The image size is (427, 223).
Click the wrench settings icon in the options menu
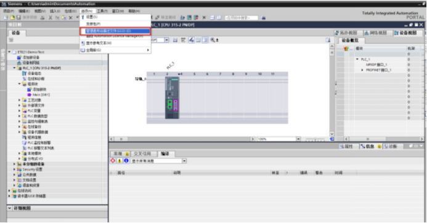[83, 17]
